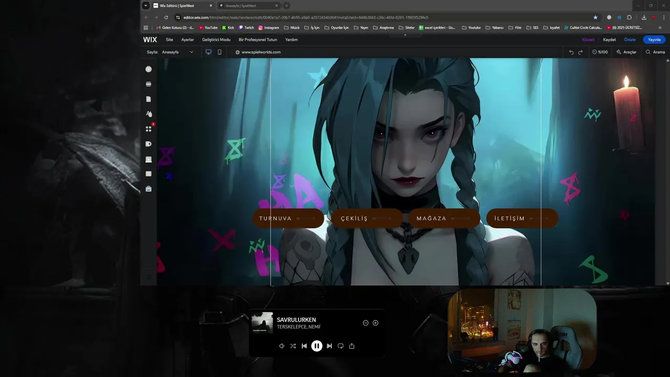Screen dimensions: 670x377
Task: Open Arama search in Wix editor
Action: click(x=655, y=52)
